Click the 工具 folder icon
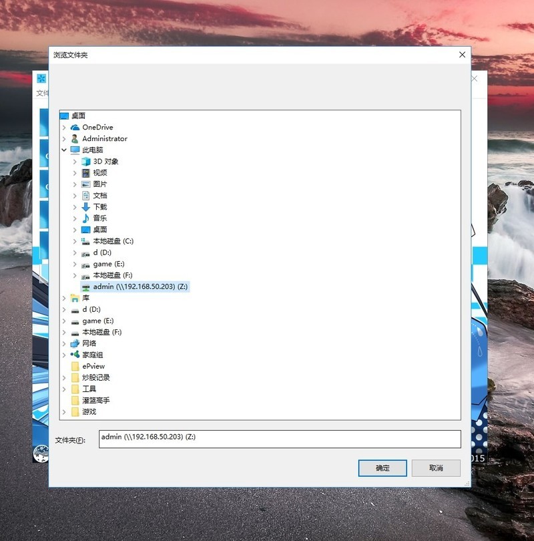 [x=75, y=389]
